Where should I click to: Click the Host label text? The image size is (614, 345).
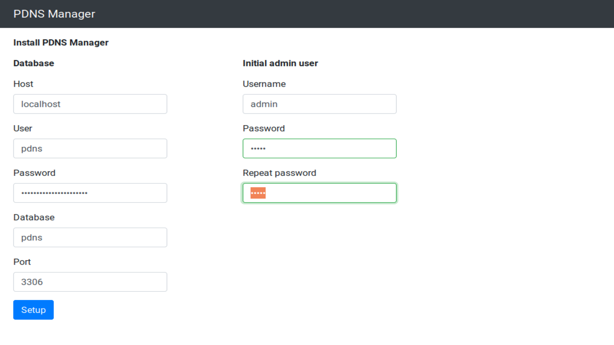[23, 84]
